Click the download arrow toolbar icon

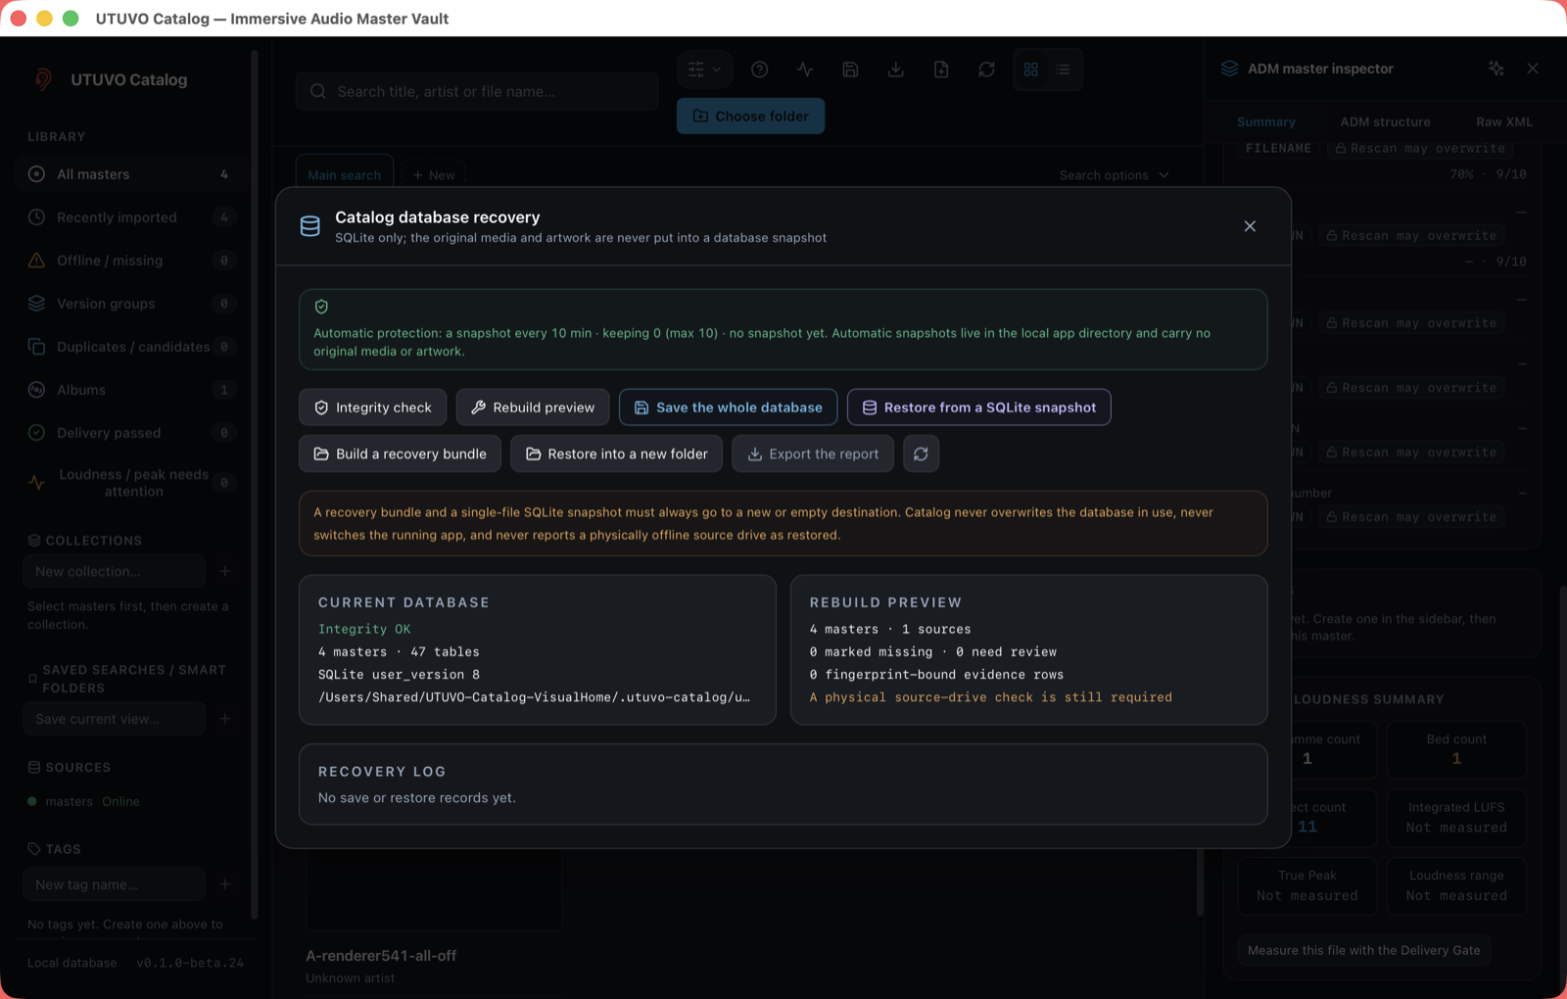point(895,70)
